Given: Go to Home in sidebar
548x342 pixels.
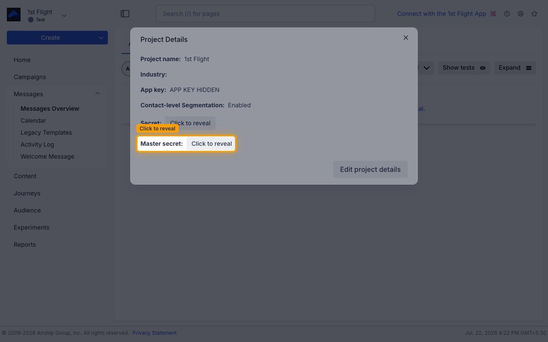Looking at the screenshot, I should pyautogui.click(x=22, y=60).
